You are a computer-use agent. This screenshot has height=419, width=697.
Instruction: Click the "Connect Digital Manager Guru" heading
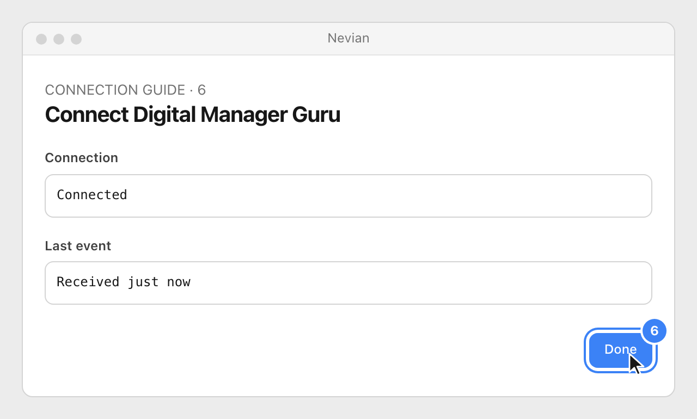(x=192, y=115)
